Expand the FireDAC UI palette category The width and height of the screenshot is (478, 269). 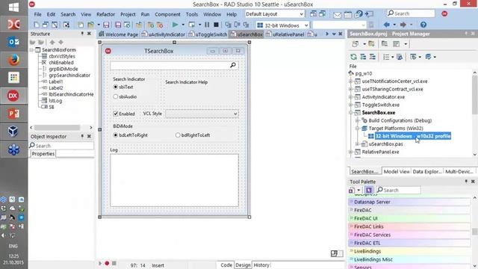(409, 218)
